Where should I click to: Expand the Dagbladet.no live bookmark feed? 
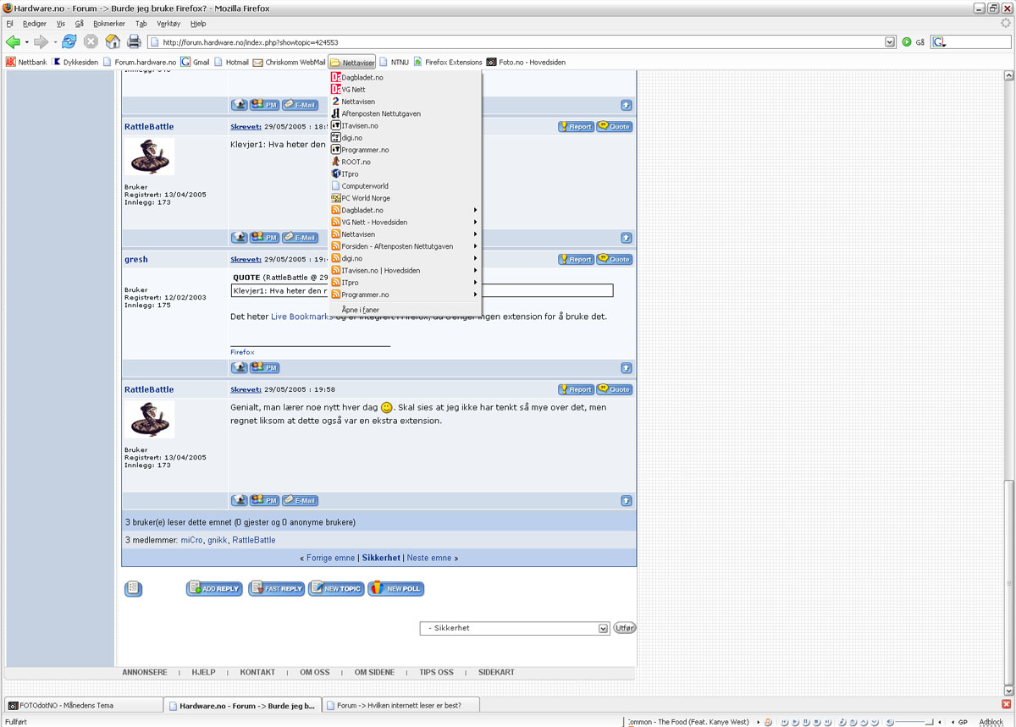(x=405, y=210)
